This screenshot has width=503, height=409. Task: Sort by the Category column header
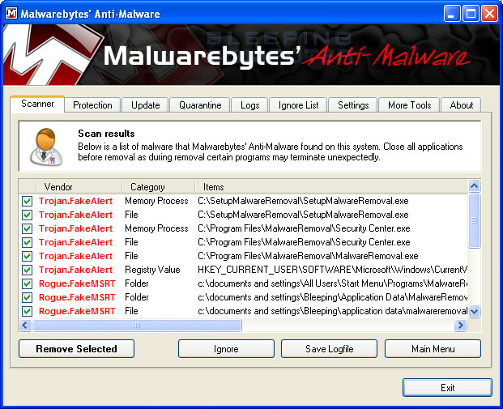tap(159, 187)
